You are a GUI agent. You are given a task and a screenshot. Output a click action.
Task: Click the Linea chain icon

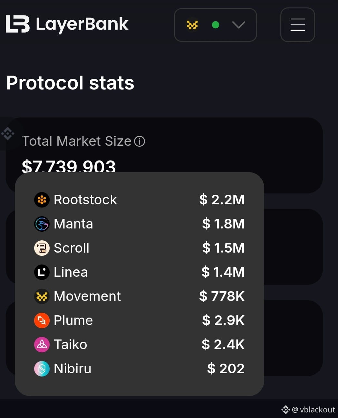point(42,272)
